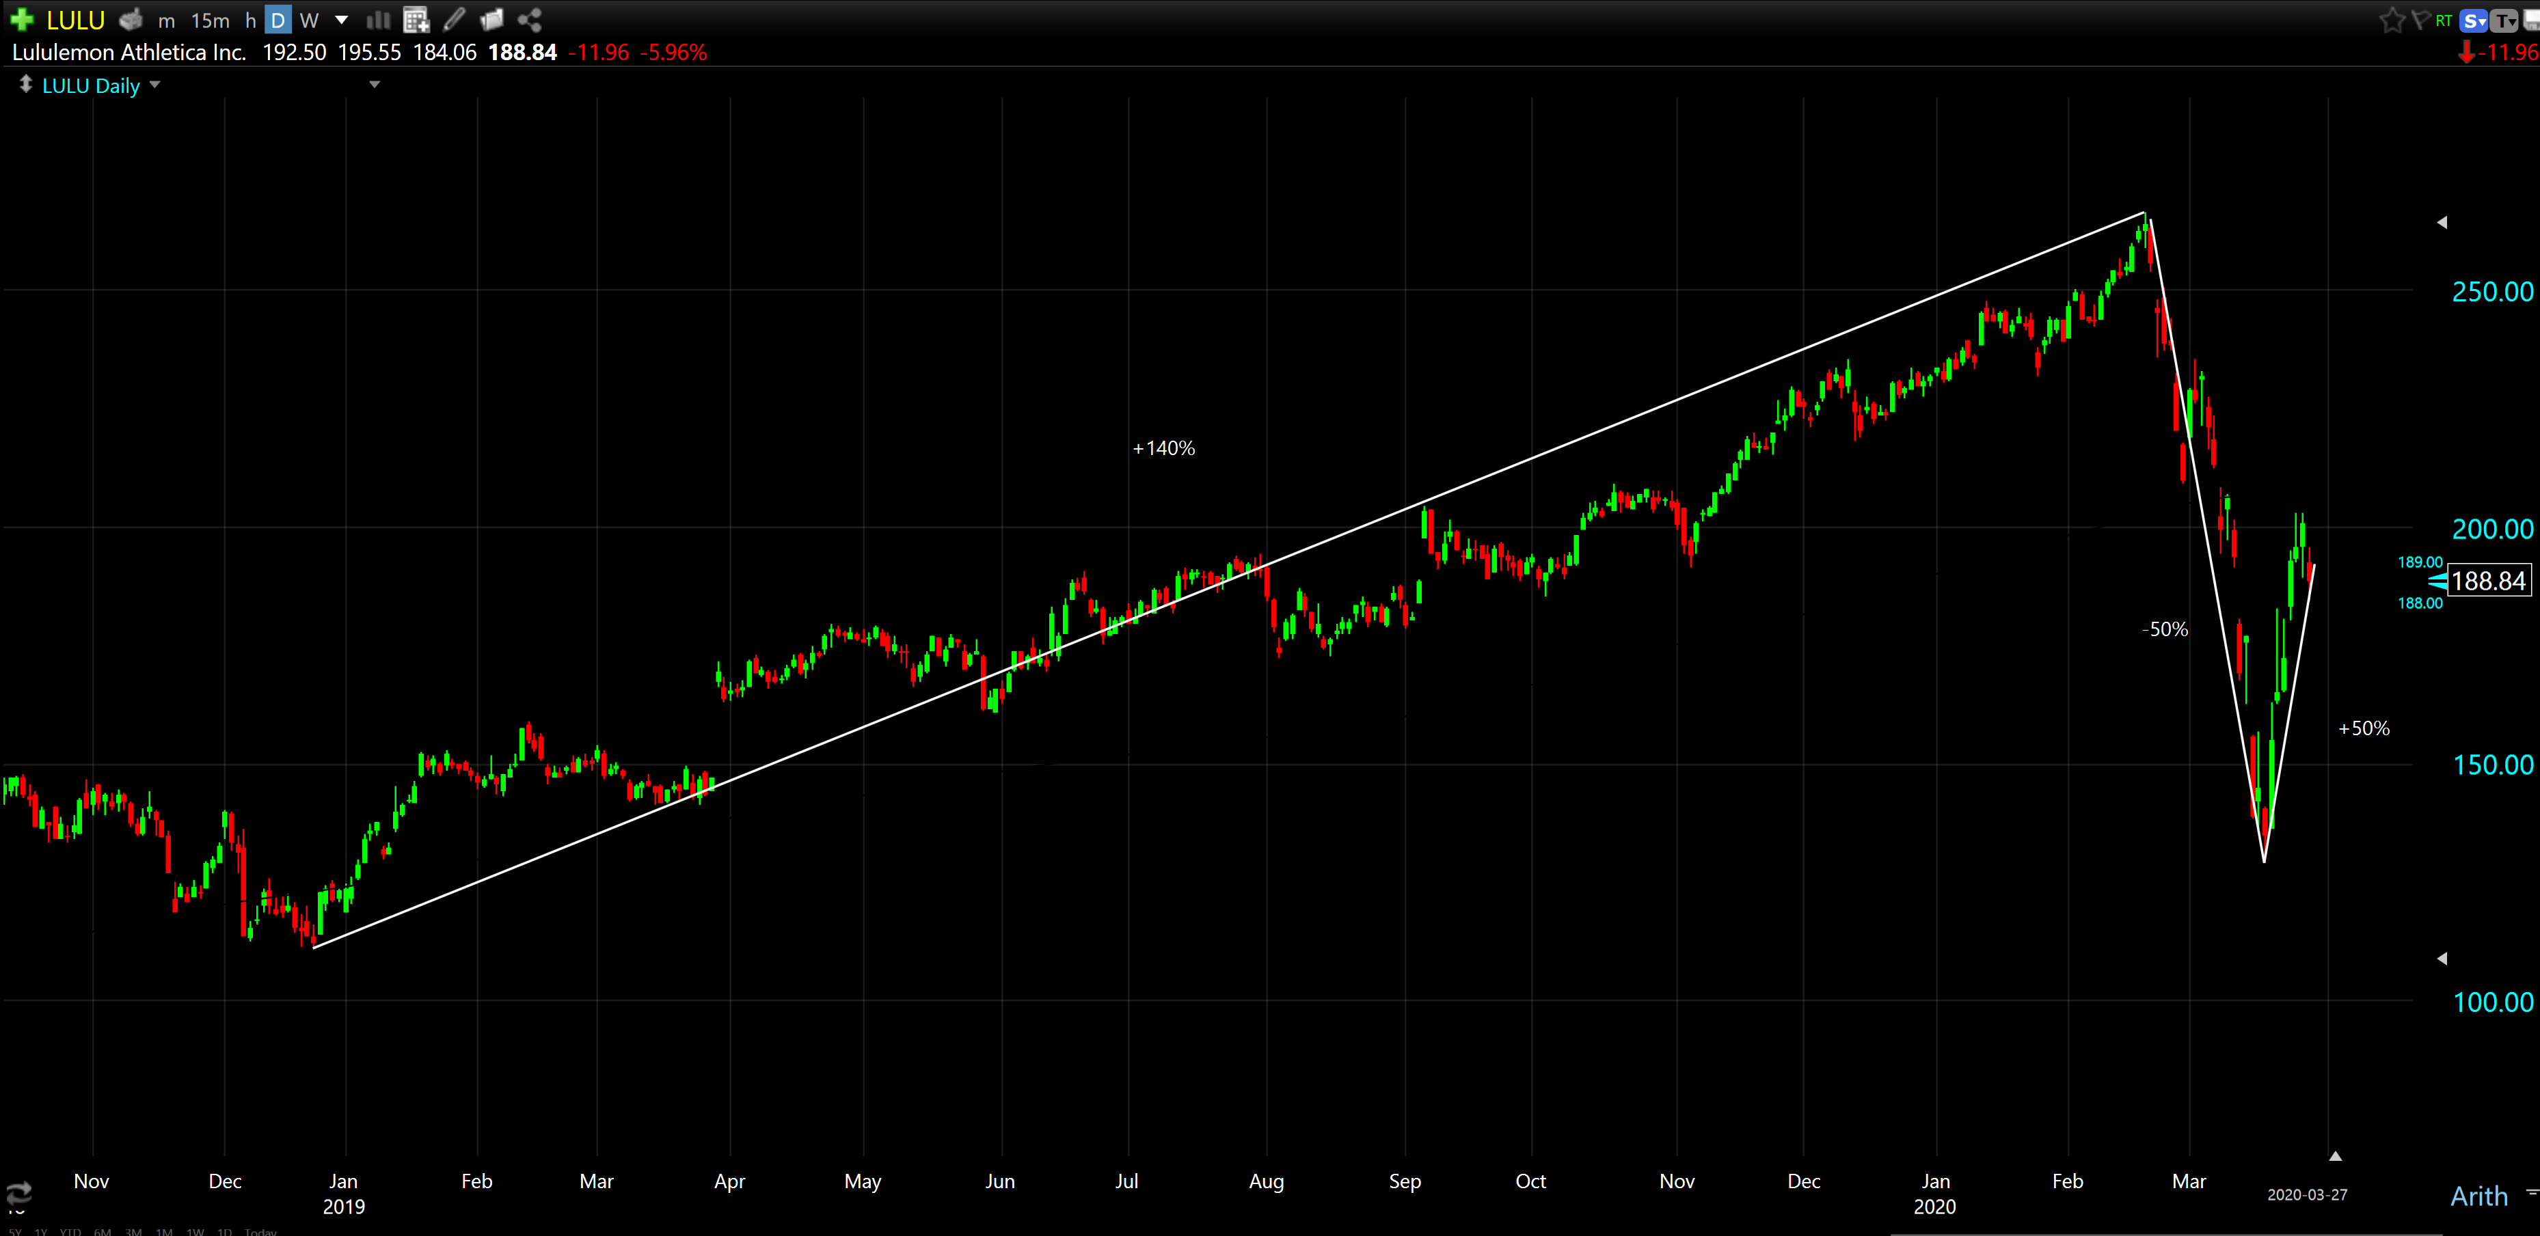Toggle the Arith scale setting
The image size is (2540, 1236).
click(2479, 1196)
